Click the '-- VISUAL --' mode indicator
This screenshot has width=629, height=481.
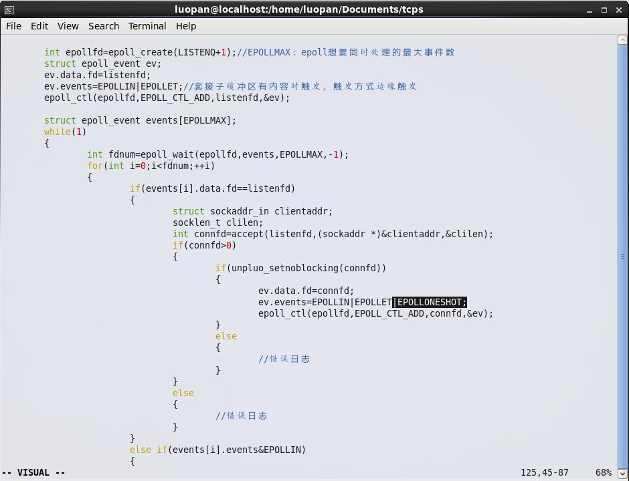click(33, 472)
